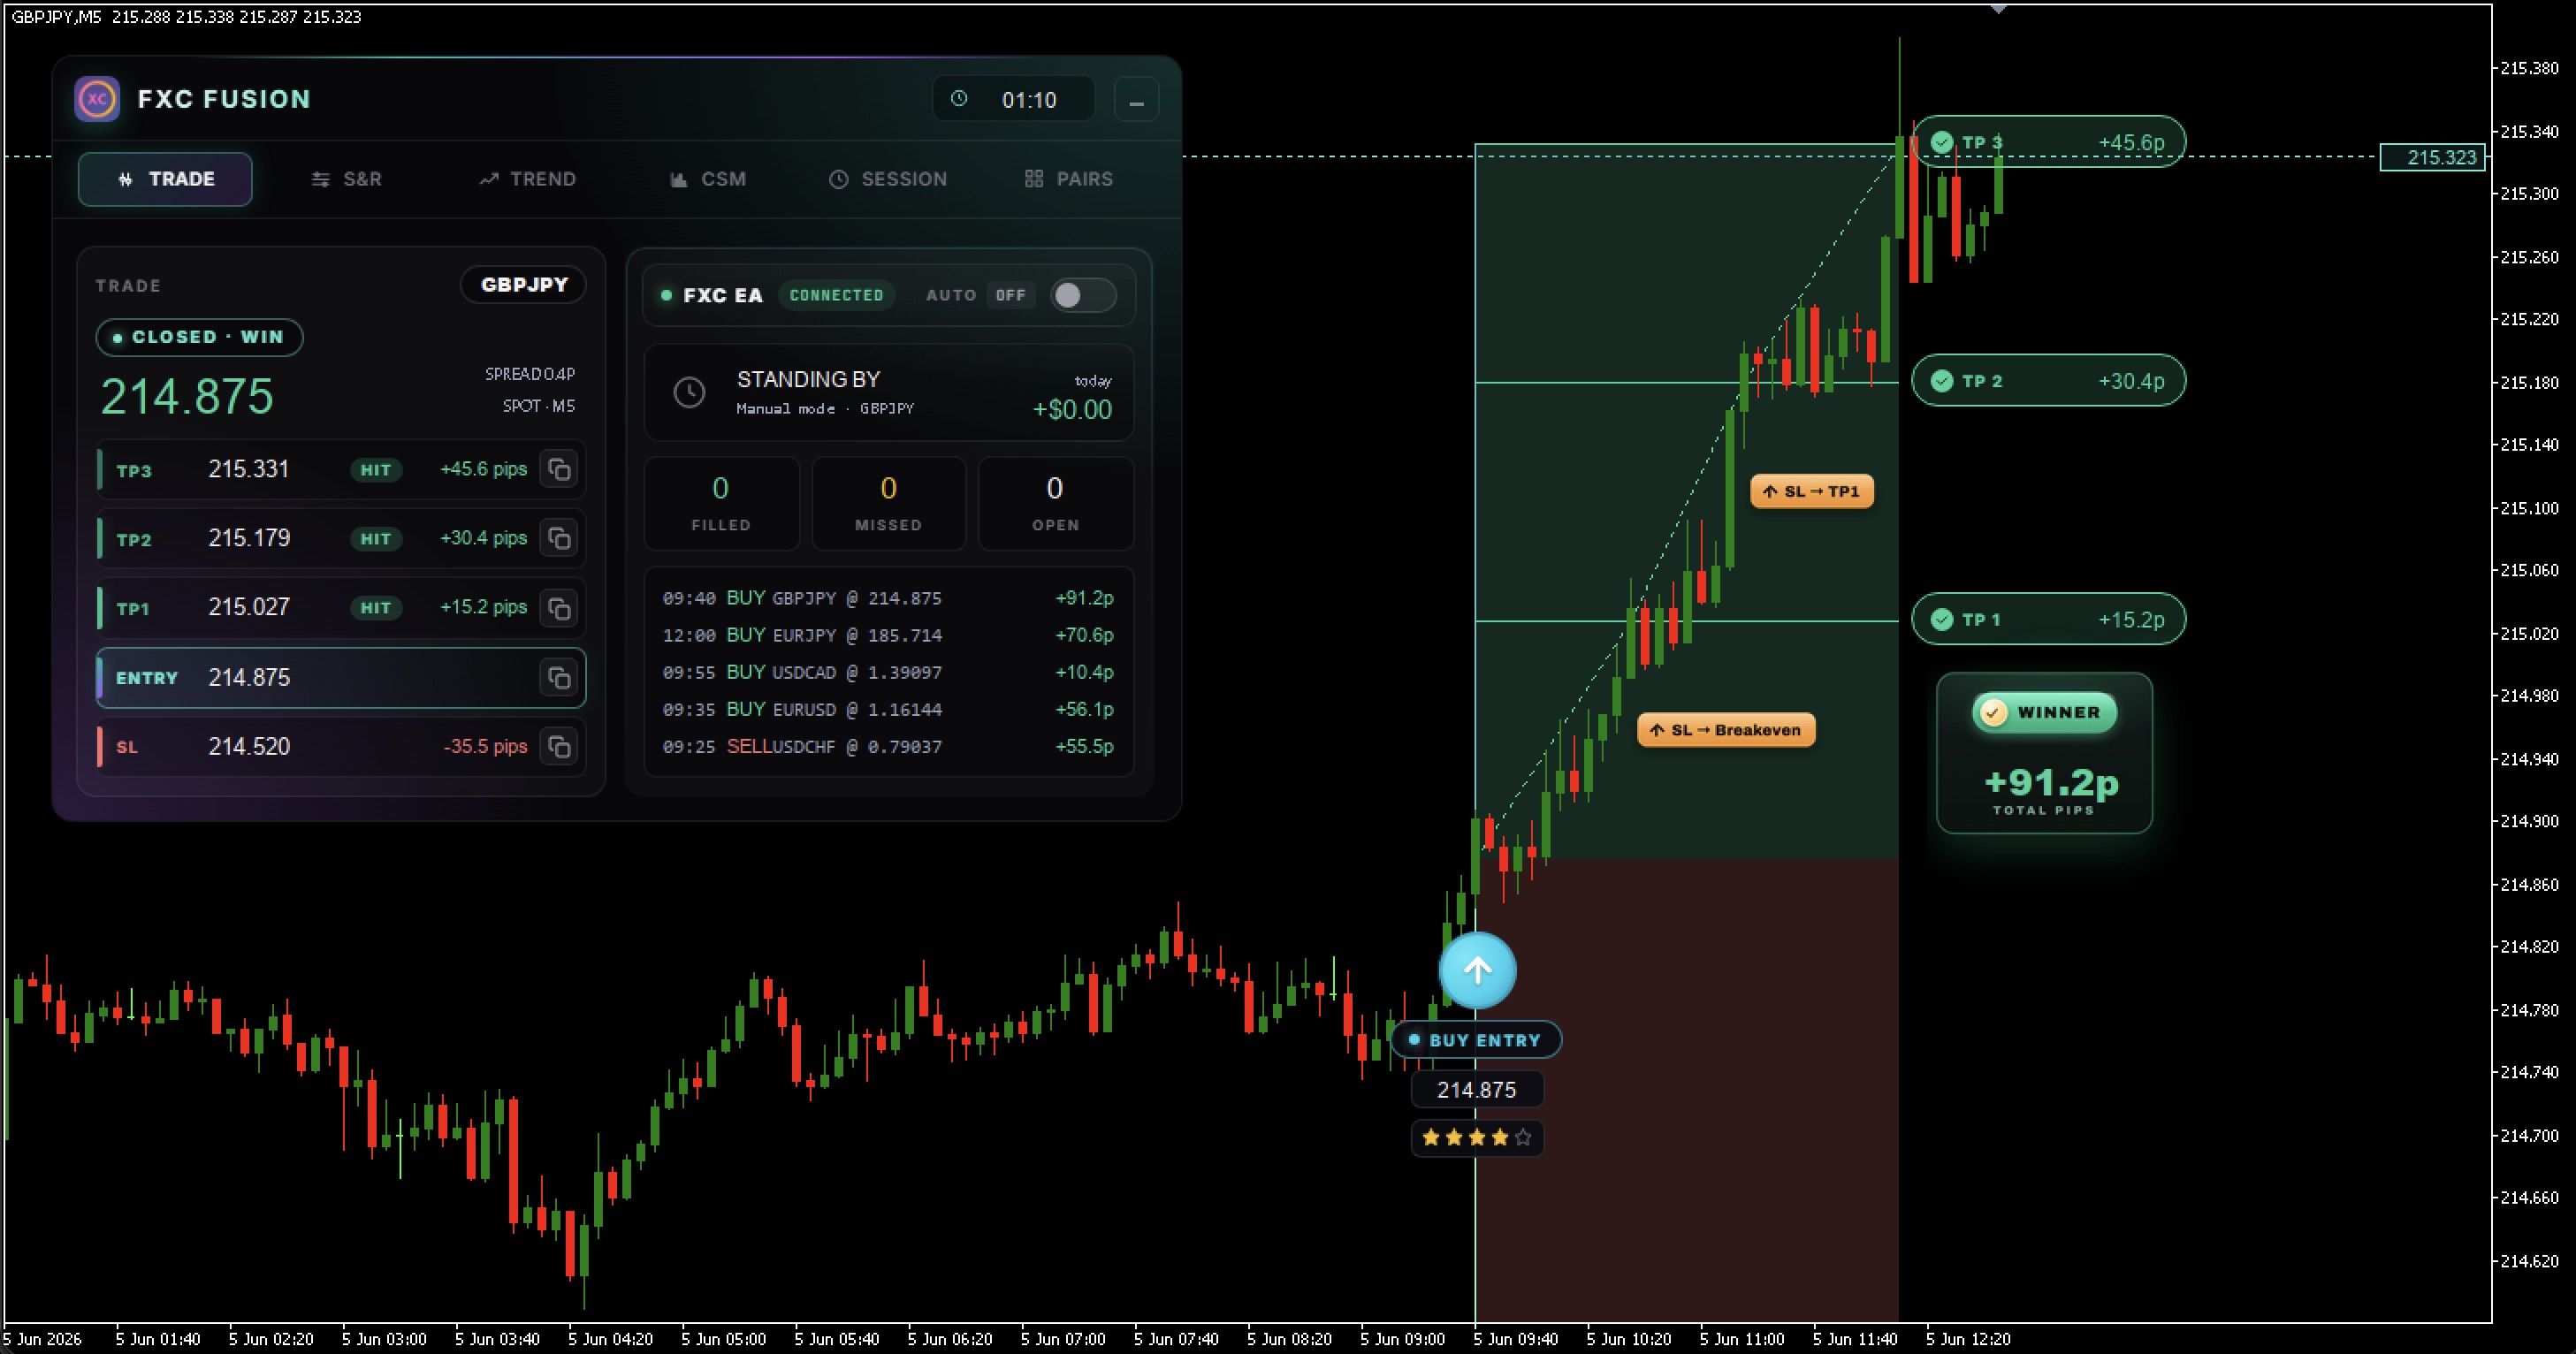Open the TREND tab
This screenshot has height=1354, width=2576.
[528, 179]
